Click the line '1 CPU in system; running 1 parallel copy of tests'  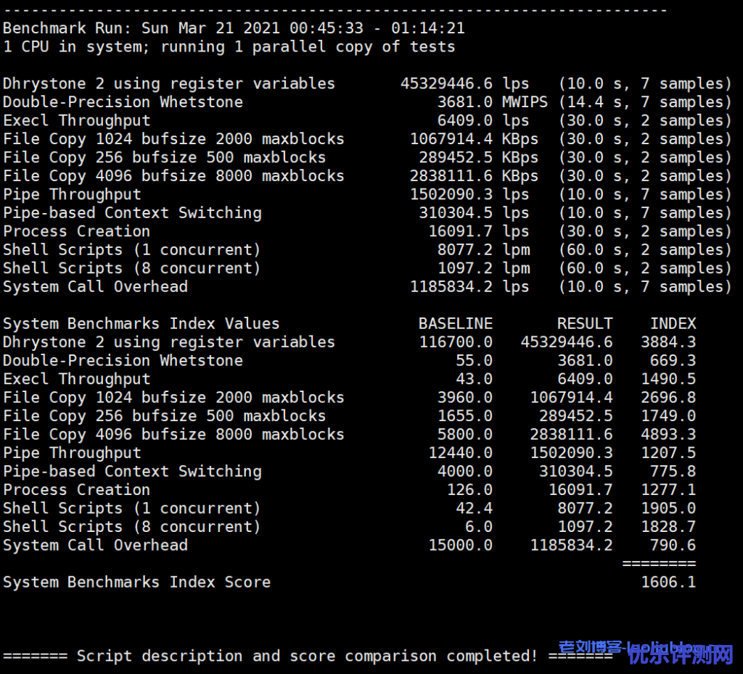tap(229, 47)
